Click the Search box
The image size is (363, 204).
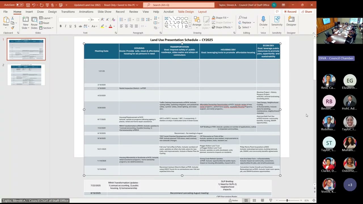(179, 5)
